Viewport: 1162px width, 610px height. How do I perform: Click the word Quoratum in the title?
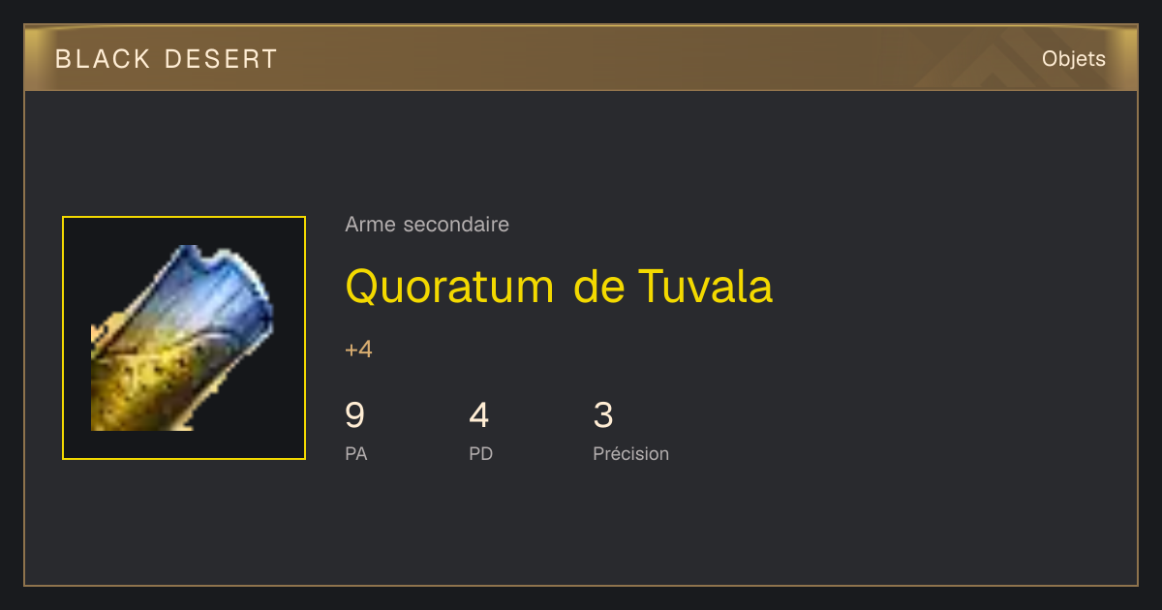(449, 287)
